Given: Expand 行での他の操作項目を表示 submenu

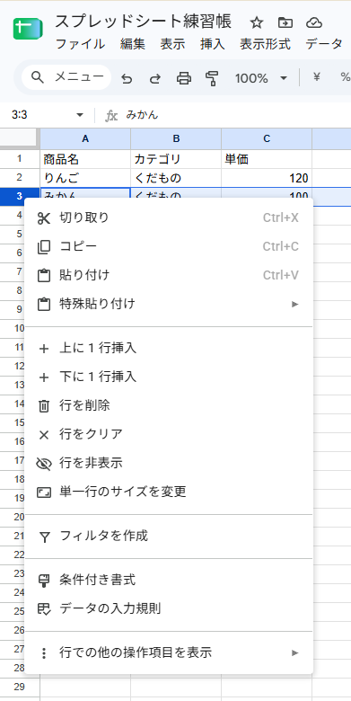Looking at the screenshot, I should [x=169, y=653].
